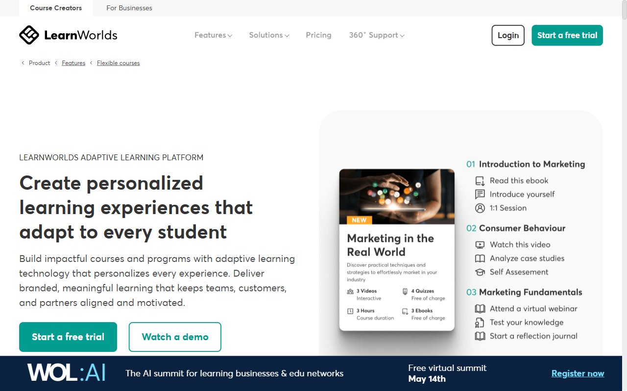Click the NEW badge on course card
Image resolution: width=627 pixels, height=391 pixels.
point(359,220)
